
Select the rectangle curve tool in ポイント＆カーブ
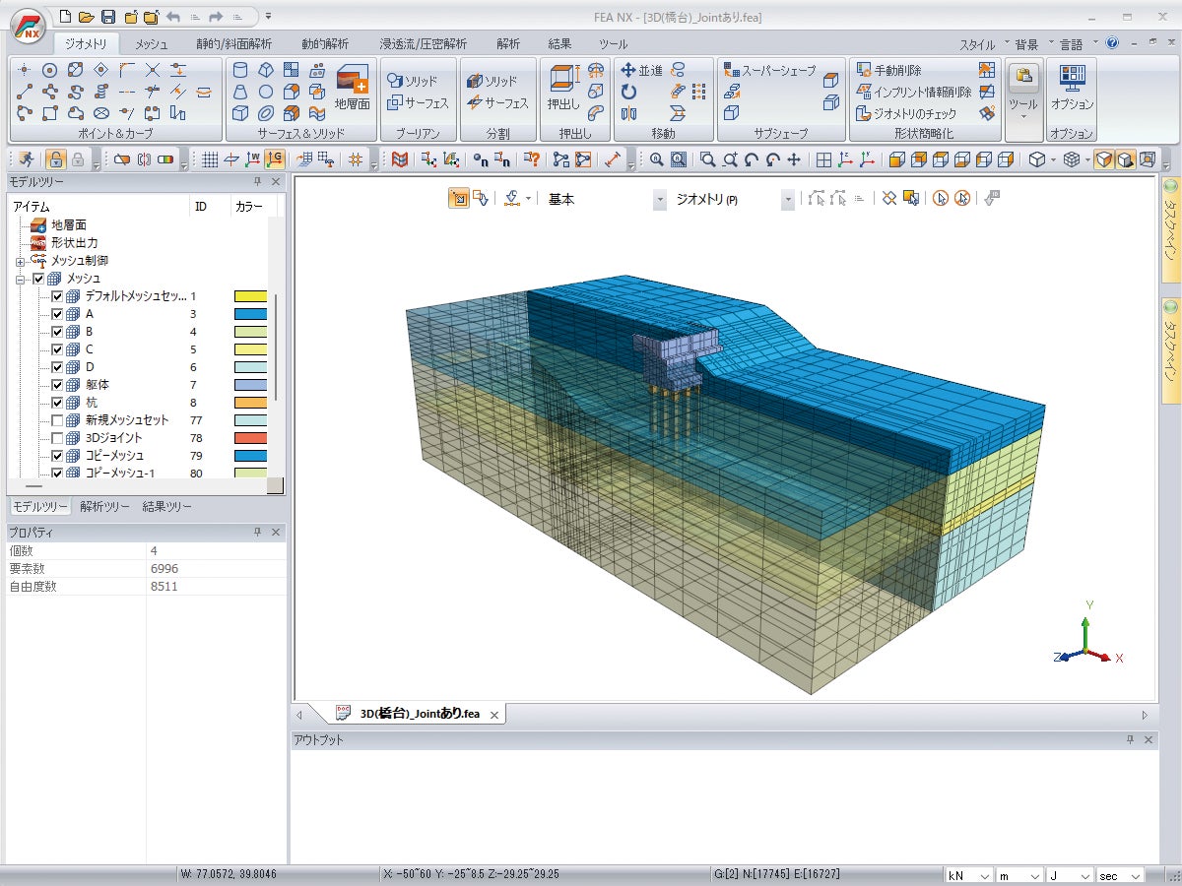coord(50,113)
